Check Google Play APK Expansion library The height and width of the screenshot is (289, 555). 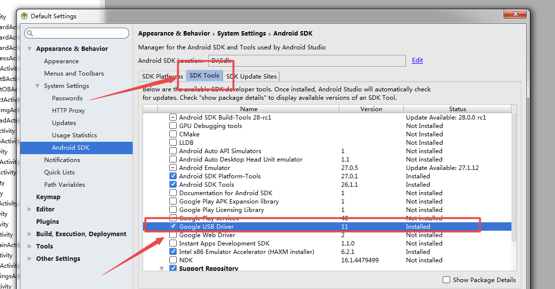click(173, 202)
